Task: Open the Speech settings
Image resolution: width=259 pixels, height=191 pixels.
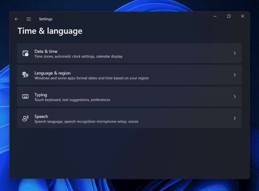Action: tap(129, 118)
